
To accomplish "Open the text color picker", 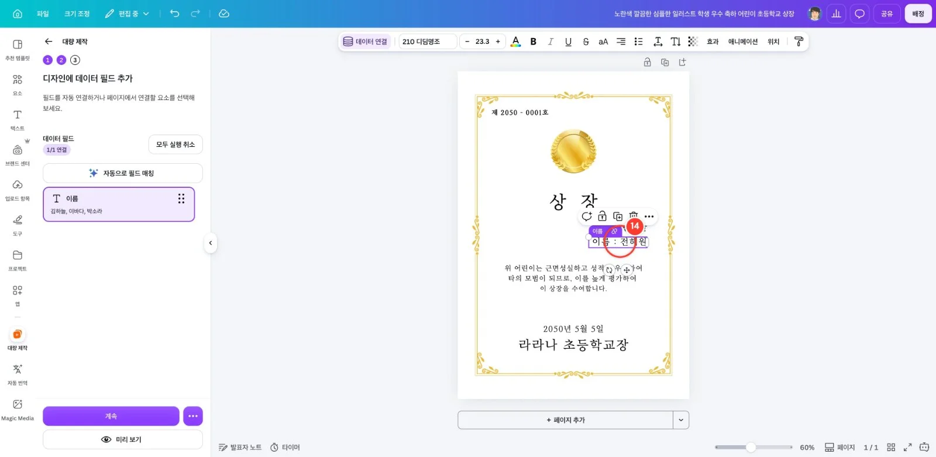I will [x=515, y=42].
